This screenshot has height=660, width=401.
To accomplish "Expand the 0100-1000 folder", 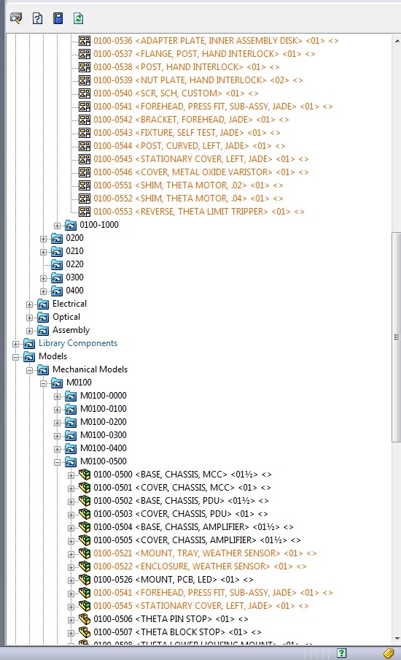I will tap(57, 226).
